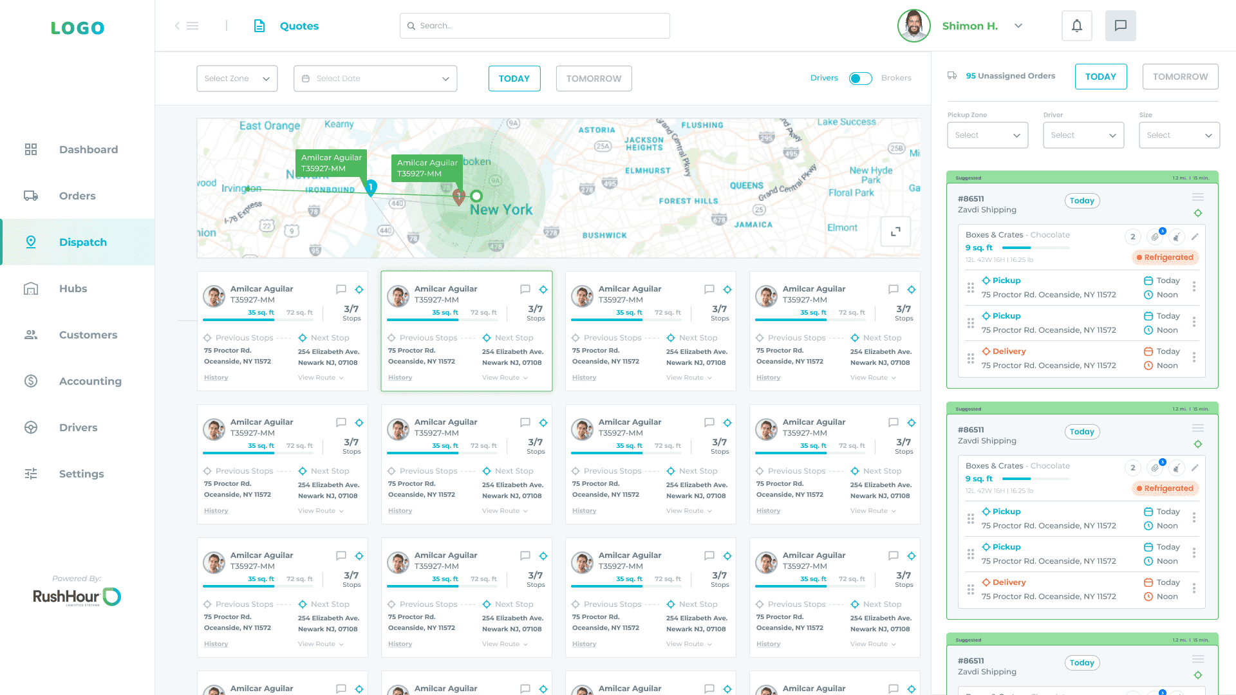Viewport: 1236px width, 695px height.
Task: Select the Brokers option label
Action: coord(896,78)
